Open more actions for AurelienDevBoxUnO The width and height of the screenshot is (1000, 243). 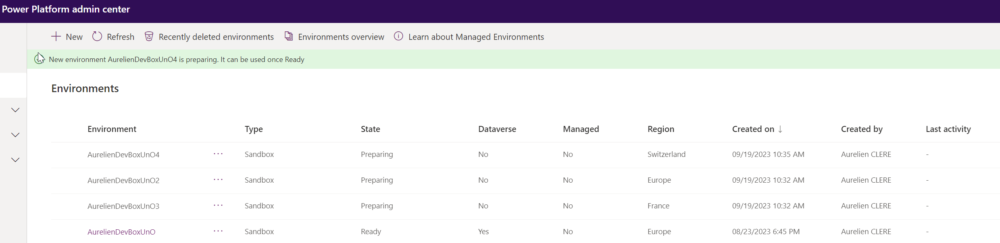coord(218,231)
